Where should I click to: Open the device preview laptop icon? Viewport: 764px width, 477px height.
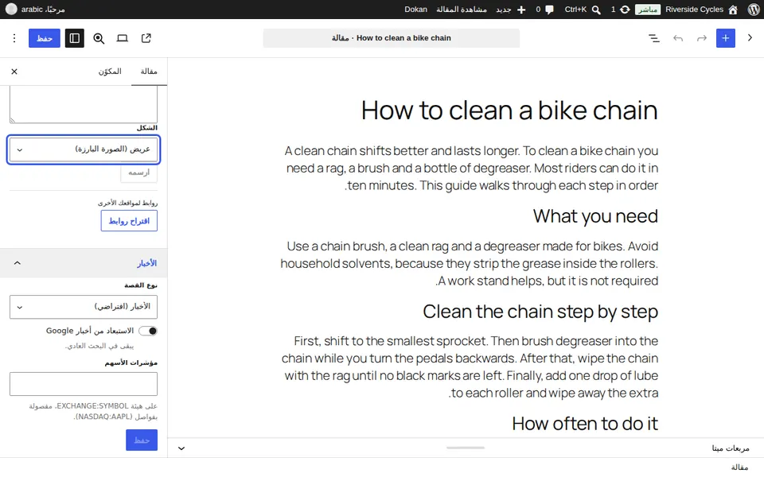click(123, 38)
